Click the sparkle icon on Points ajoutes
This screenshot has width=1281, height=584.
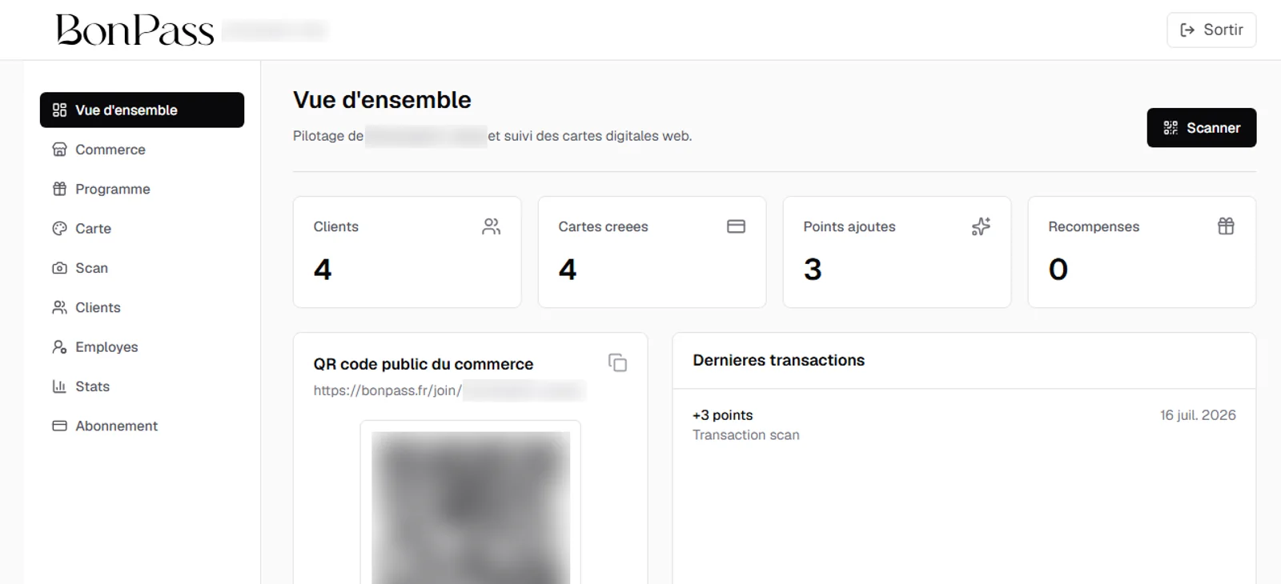pos(981,226)
